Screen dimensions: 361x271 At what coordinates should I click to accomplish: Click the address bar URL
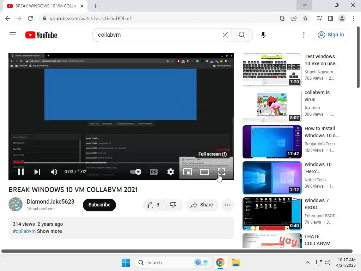pos(91,18)
